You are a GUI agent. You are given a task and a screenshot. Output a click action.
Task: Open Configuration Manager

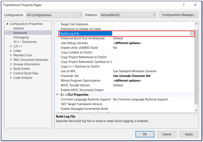(179, 15)
